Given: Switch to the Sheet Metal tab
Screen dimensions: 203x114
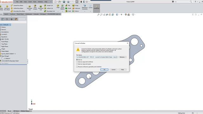Looking at the screenshot, I should (20, 14).
